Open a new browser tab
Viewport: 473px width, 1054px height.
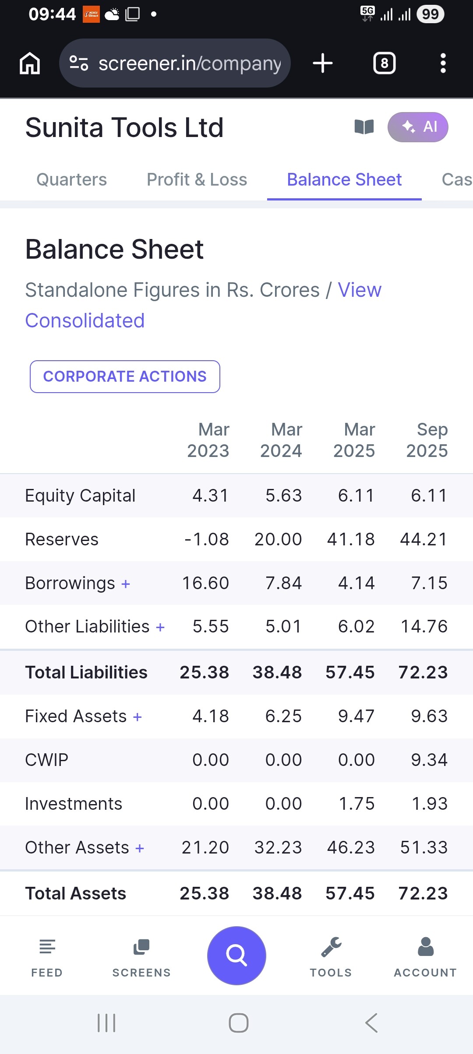tap(323, 63)
